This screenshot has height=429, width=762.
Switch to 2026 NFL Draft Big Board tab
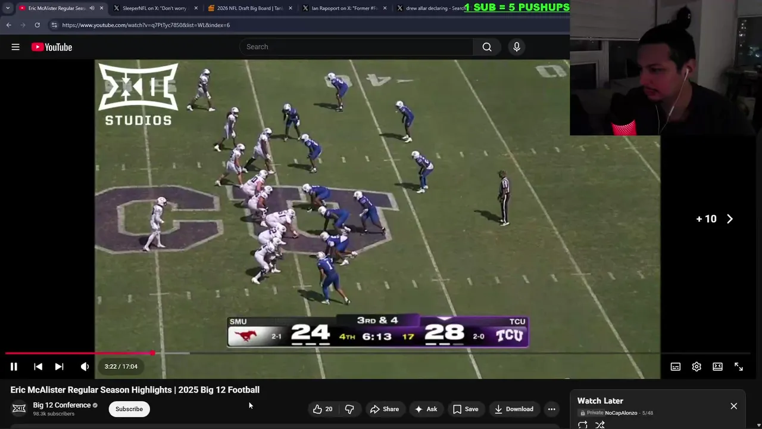250,8
